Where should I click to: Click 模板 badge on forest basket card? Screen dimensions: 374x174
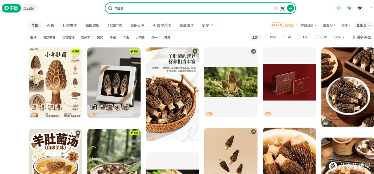click(134, 133)
